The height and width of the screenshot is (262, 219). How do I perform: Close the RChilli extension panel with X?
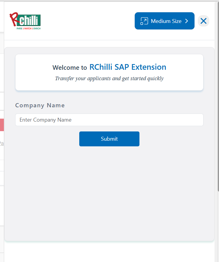pos(204,21)
